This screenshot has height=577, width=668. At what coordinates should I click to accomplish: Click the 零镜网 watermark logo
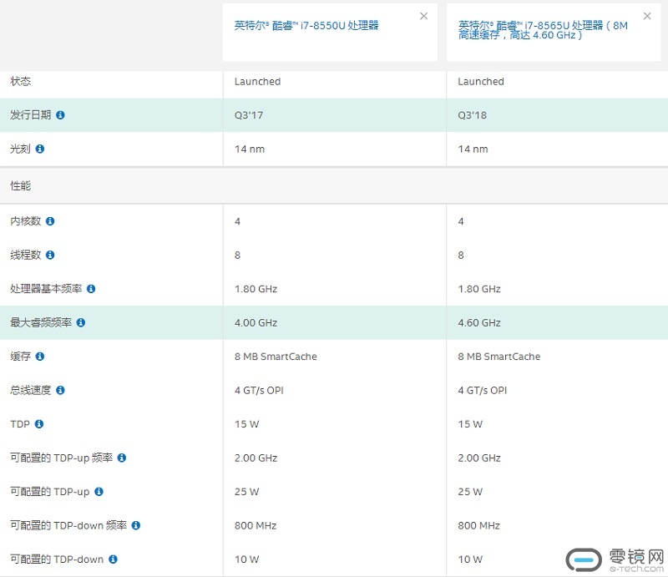(x=615, y=559)
